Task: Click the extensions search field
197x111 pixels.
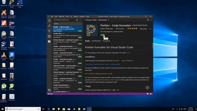Action: [x=68, y=24]
